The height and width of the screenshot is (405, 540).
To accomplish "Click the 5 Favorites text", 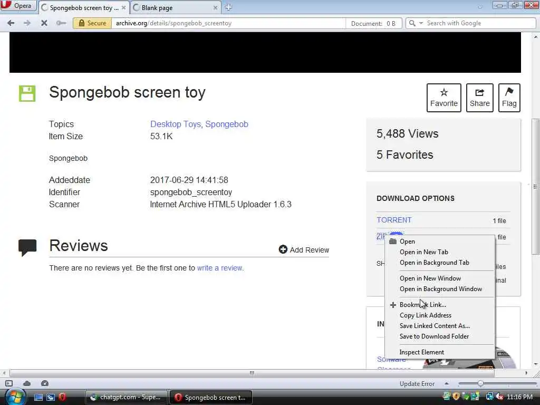I will click(x=404, y=155).
